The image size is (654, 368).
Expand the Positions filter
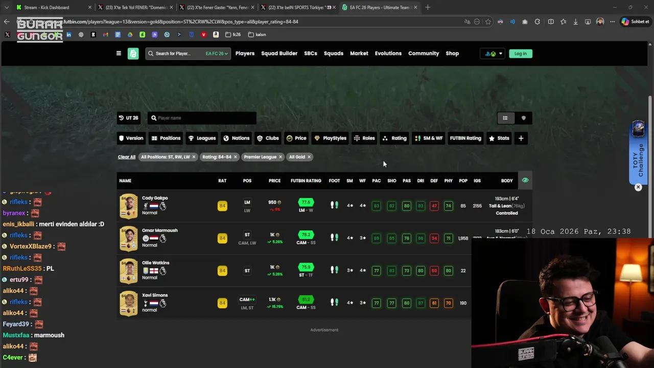tap(166, 138)
